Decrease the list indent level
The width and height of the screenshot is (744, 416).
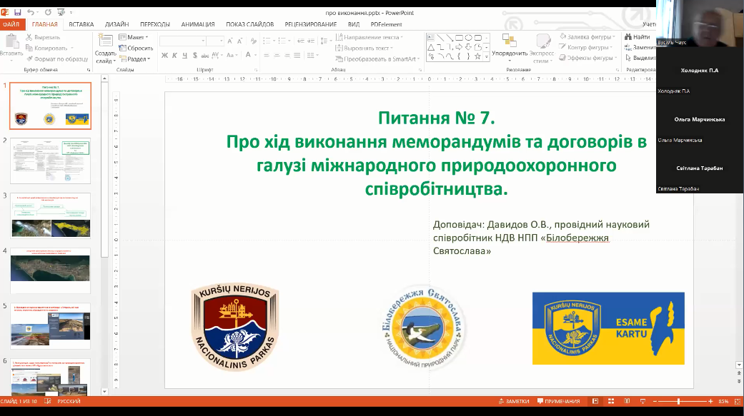coord(300,41)
